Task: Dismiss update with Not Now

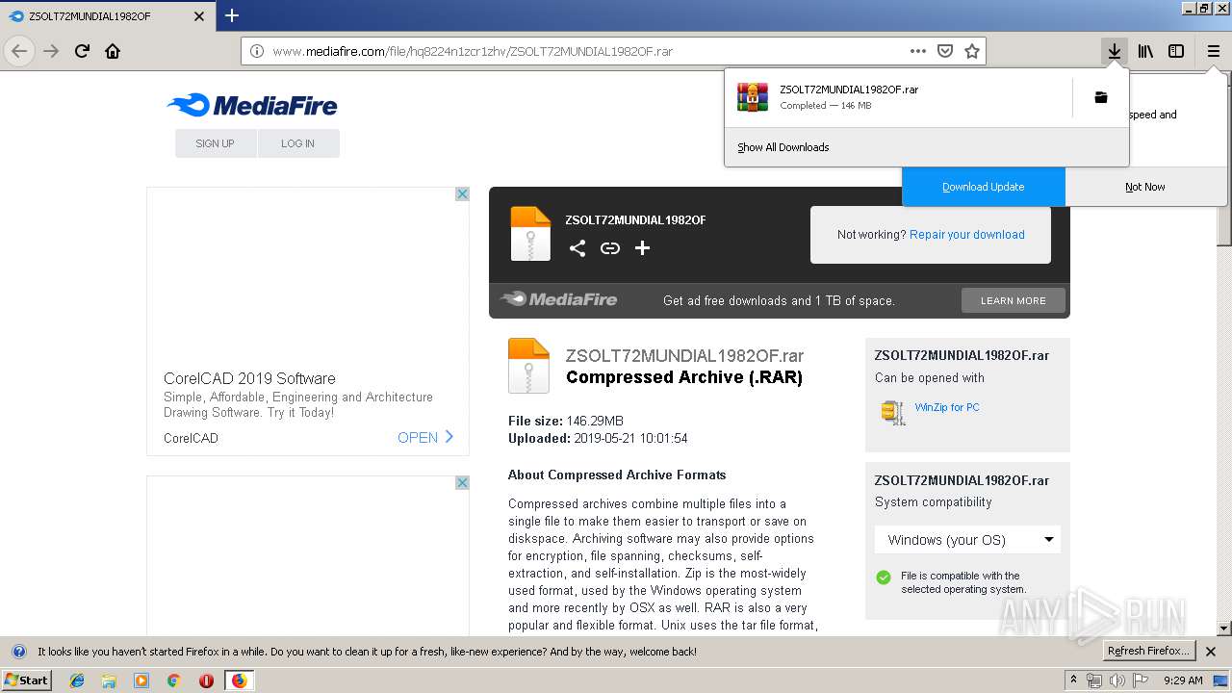Action: [1145, 187]
